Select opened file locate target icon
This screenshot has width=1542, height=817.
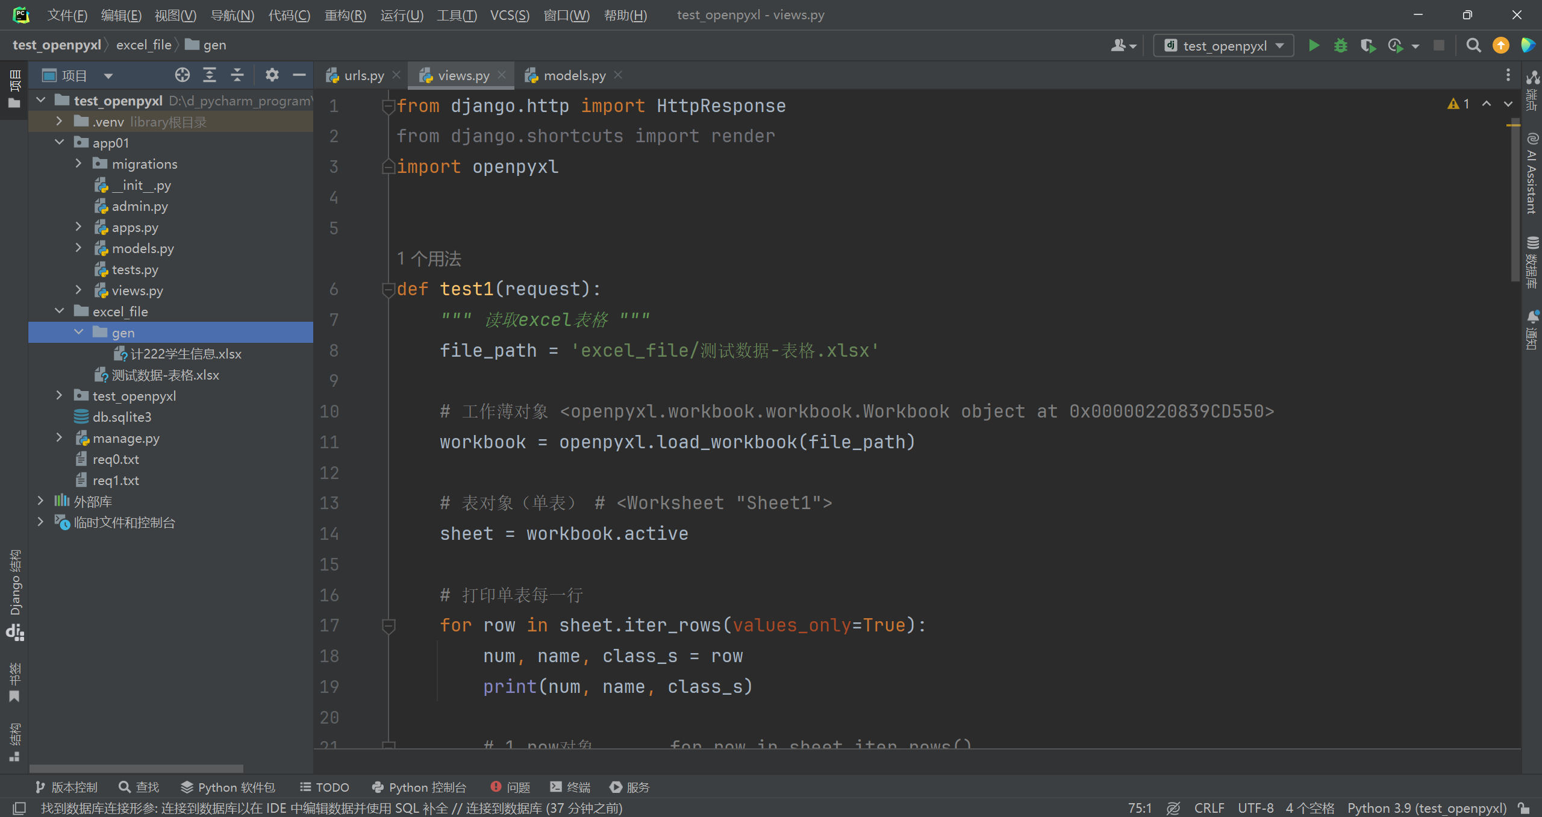pos(182,75)
